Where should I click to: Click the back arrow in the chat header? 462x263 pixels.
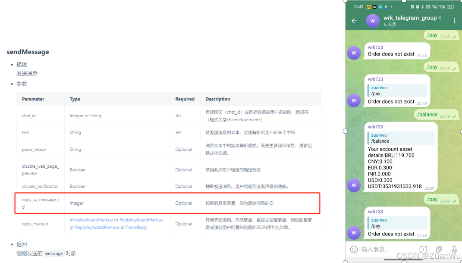[354, 21]
